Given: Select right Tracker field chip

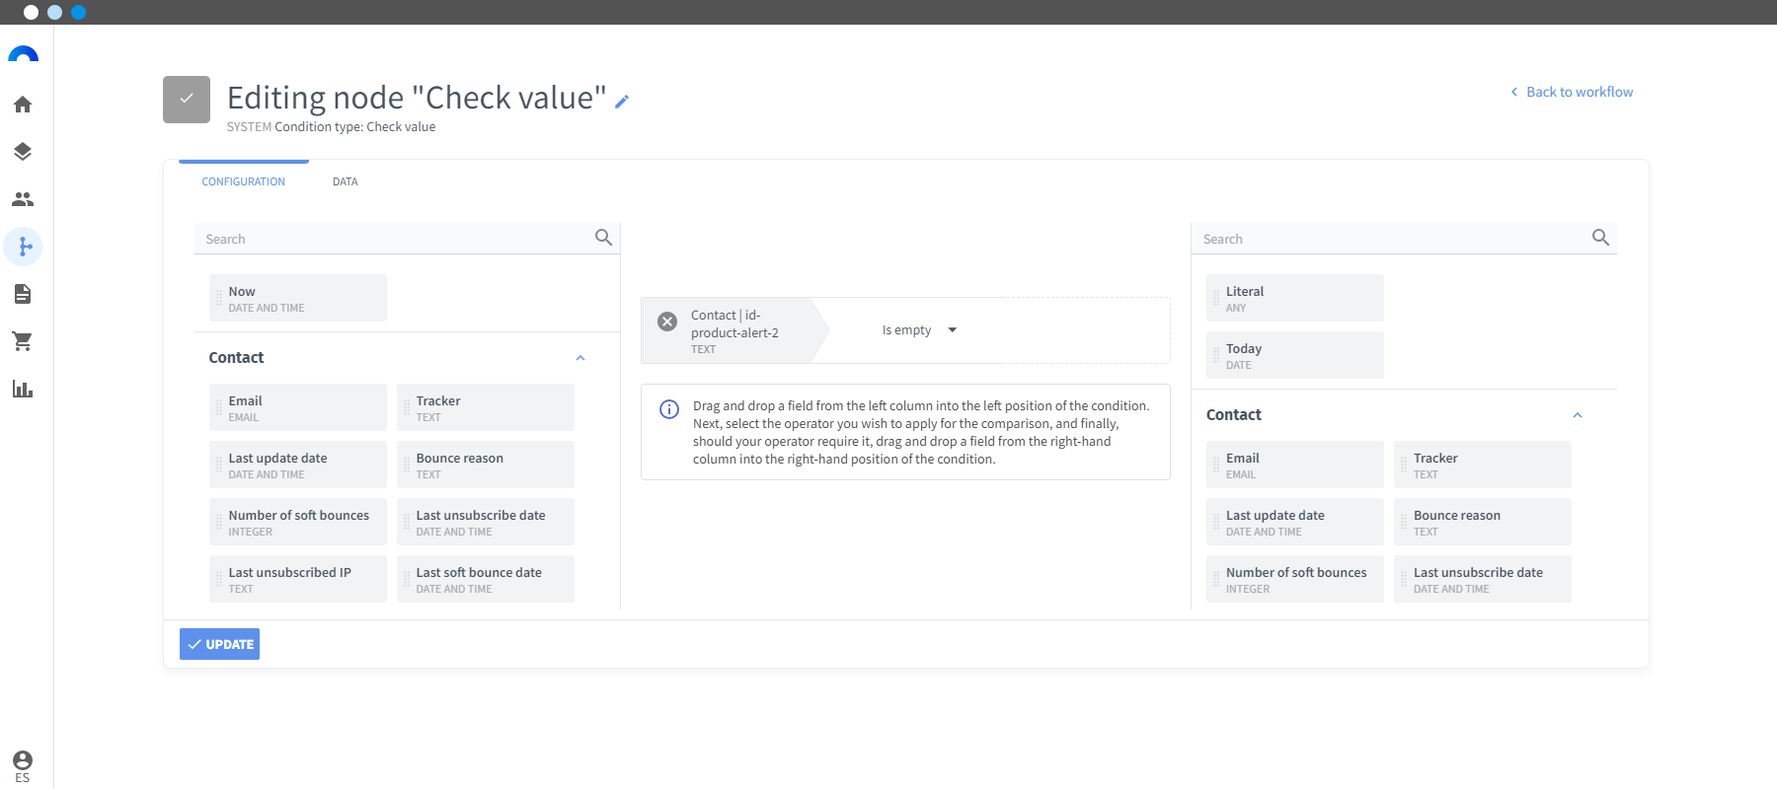Looking at the screenshot, I should point(1483,465).
